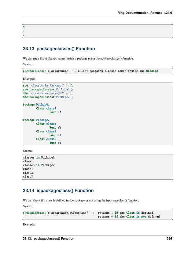Click the code line see packageclasses("Package1")

[x=48, y=89]
